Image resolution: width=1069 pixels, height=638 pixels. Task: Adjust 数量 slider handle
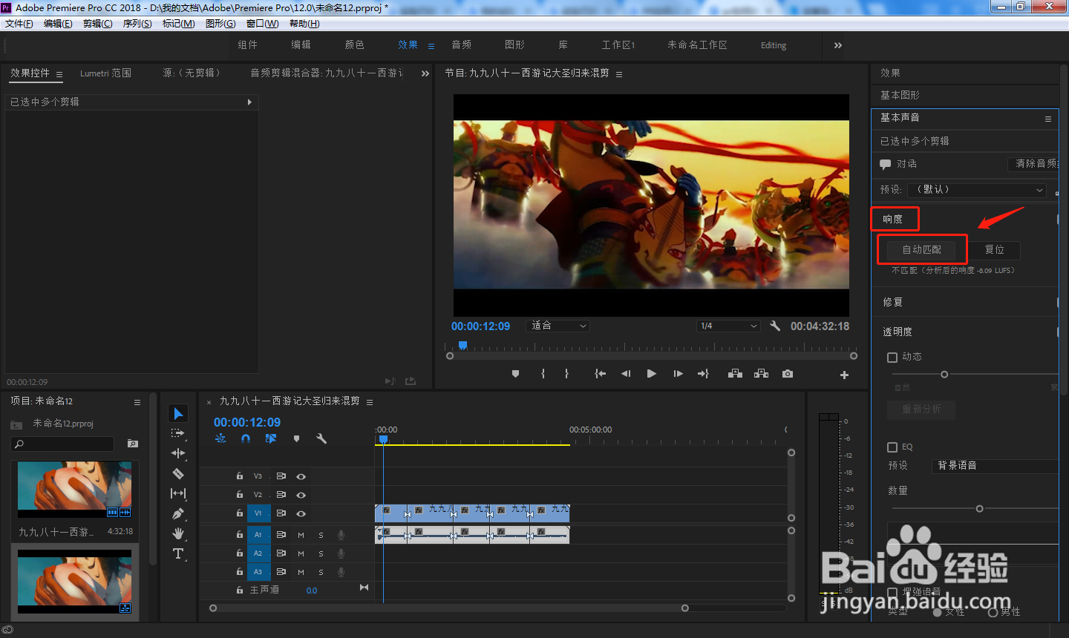pyautogui.click(x=979, y=509)
